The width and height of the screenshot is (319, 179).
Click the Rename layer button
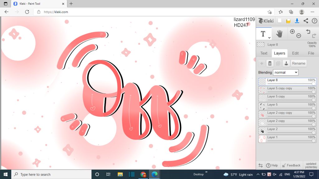(299, 63)
